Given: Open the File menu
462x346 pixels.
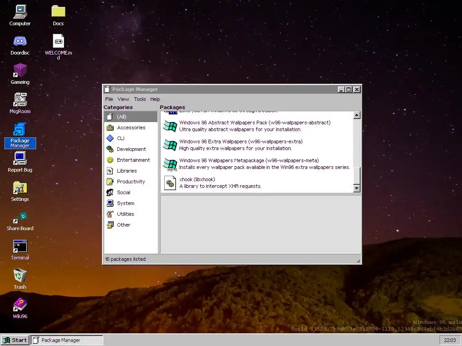Looking at the screenshot, I should point(109,99).
